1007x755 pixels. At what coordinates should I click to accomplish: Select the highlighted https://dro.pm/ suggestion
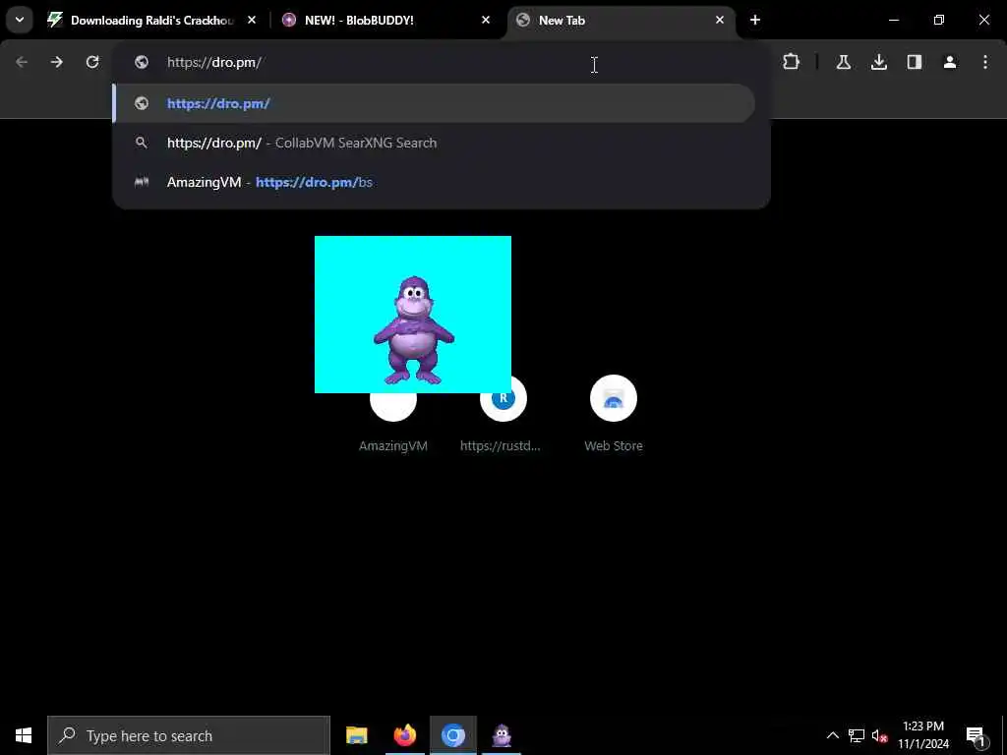coord(434,103)
